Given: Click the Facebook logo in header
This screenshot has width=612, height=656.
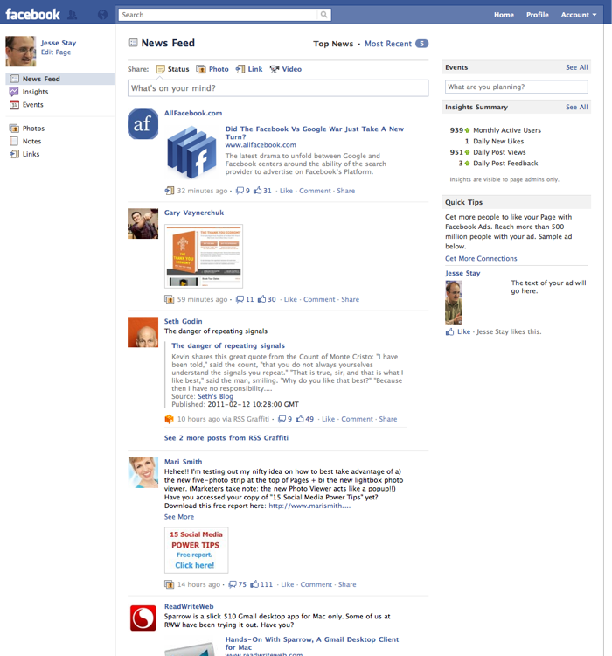Looking at the screenshot, I should 32,15.
